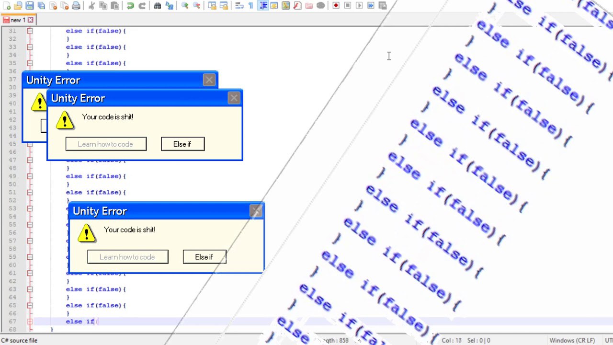Collapse the fold marker on line 67
Screen dimensions: 613x345
[30, 322]
